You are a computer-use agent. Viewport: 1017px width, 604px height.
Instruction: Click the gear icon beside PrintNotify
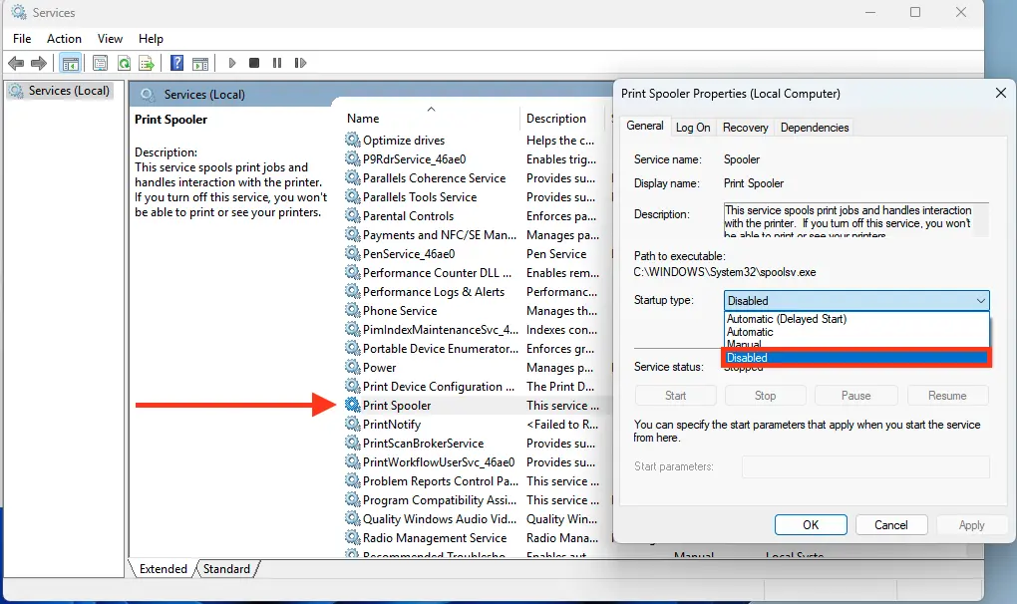pyautogui.click(x=352, y=424)
